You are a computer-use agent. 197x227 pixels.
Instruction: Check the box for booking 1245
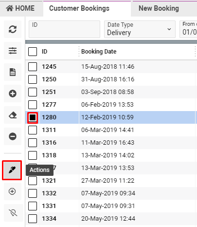coord(33,67)
